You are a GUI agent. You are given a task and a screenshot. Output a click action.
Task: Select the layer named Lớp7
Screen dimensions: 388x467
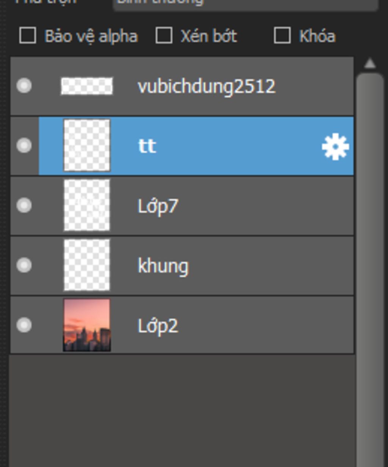pos(158,206)
